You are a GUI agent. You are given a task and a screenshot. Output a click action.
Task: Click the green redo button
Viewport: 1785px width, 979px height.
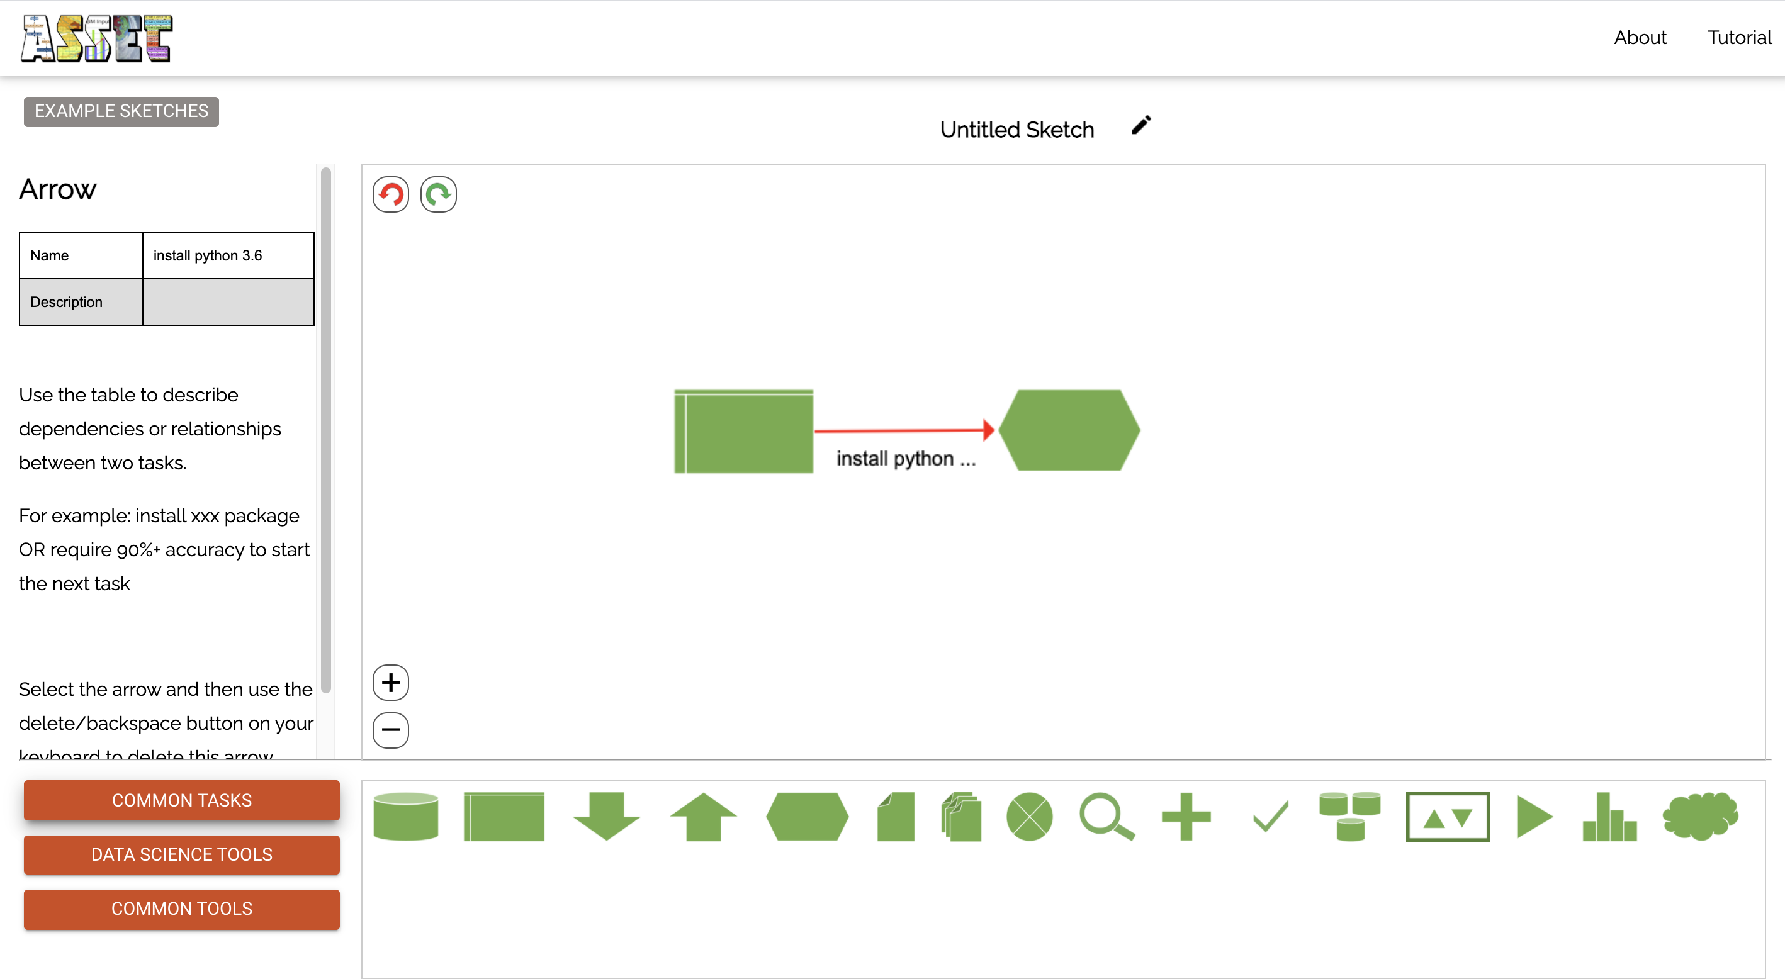pyautogui.click(x=439, y=194)
